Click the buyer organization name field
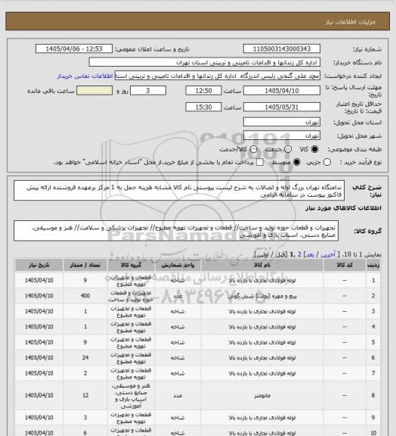The height and width of the screenshot is (436, 396). tap(204, 62)
